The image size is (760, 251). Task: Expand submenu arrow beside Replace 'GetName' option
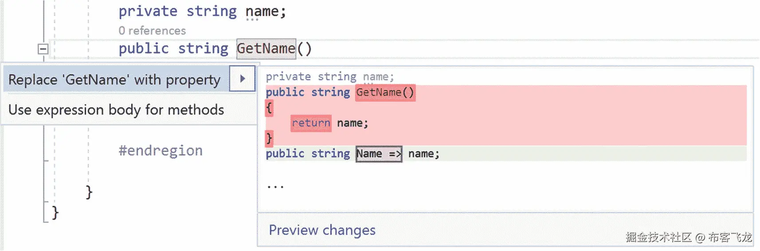coord(242,79)
